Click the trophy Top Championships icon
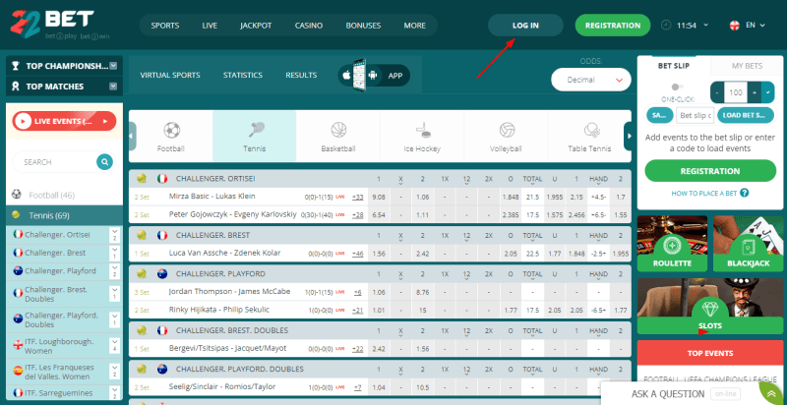 coord(16,66)
